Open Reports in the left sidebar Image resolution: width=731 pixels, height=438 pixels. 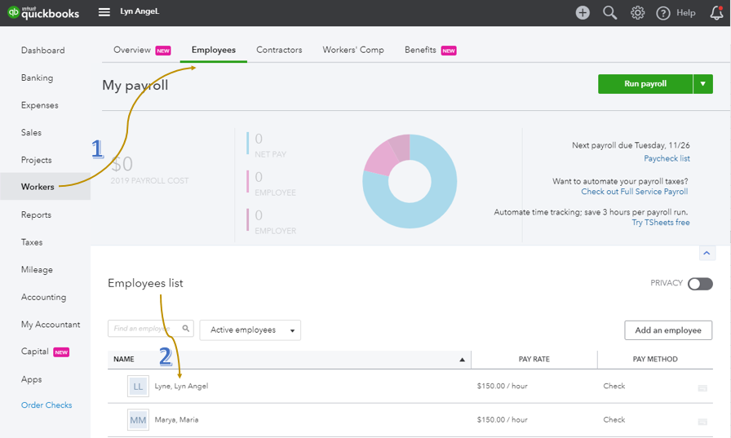[x=36, y=215]
